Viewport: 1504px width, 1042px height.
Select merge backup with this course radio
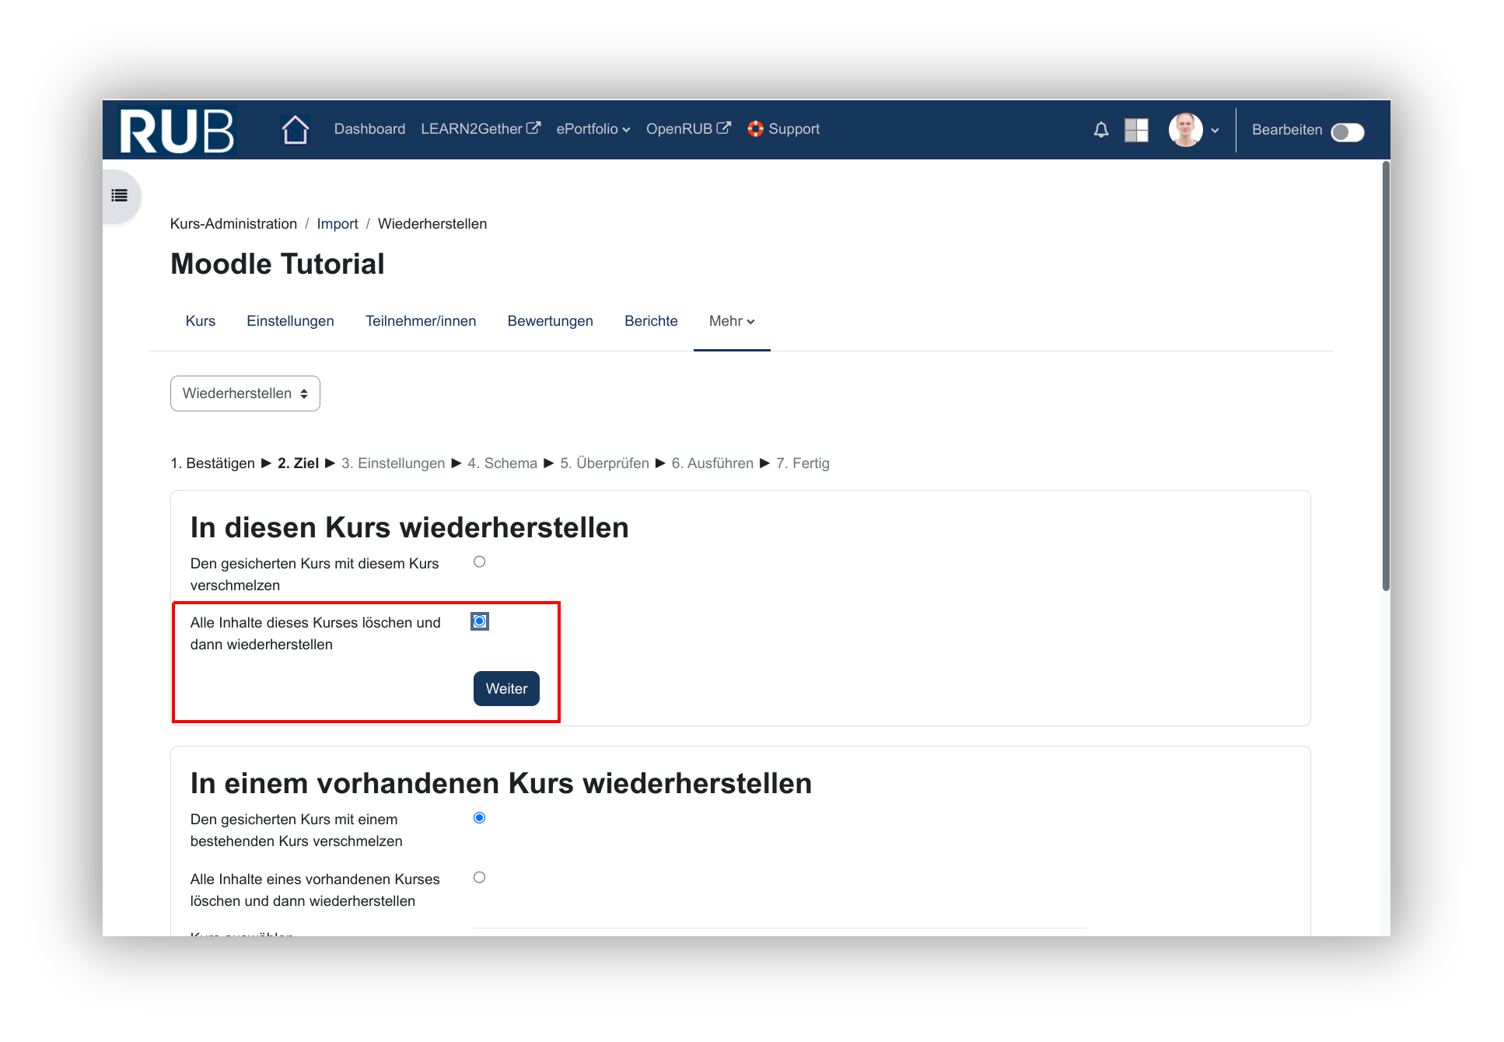point(480,562)
